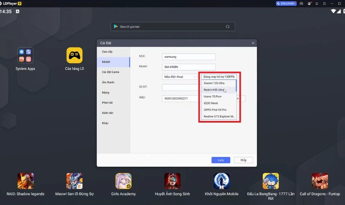Click the cellular signal status icon
The image size is (345, 205).
tap(338, 11)
